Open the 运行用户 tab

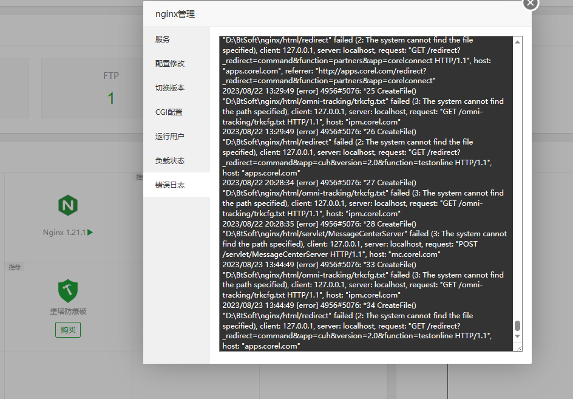177,137
